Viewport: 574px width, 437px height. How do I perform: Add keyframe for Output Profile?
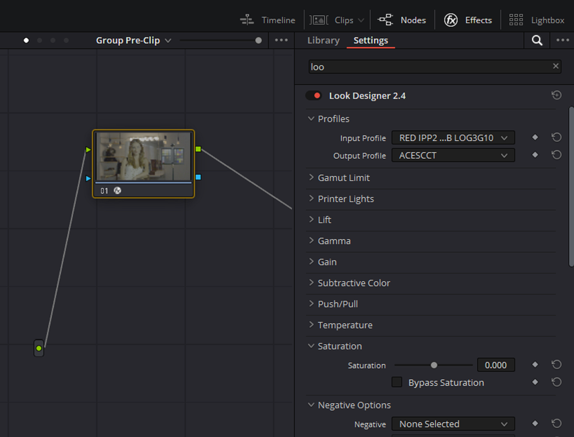click(535, 155)
